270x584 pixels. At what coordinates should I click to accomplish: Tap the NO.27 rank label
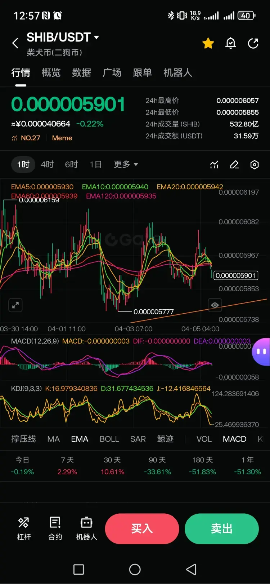pyautogui.click(x=31, y=138)
